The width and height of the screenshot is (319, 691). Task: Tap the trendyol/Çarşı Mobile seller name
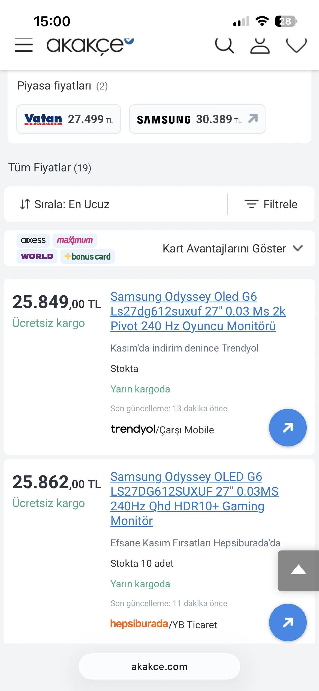point(162,430)
